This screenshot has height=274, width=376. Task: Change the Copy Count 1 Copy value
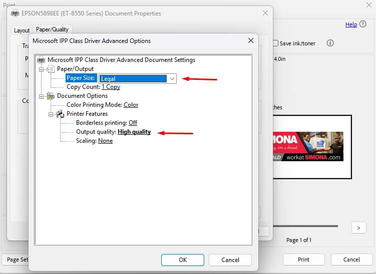point(111,87)
